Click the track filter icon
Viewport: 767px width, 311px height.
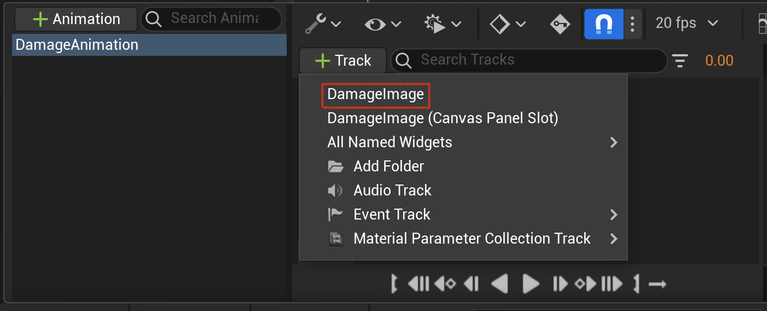680,60
